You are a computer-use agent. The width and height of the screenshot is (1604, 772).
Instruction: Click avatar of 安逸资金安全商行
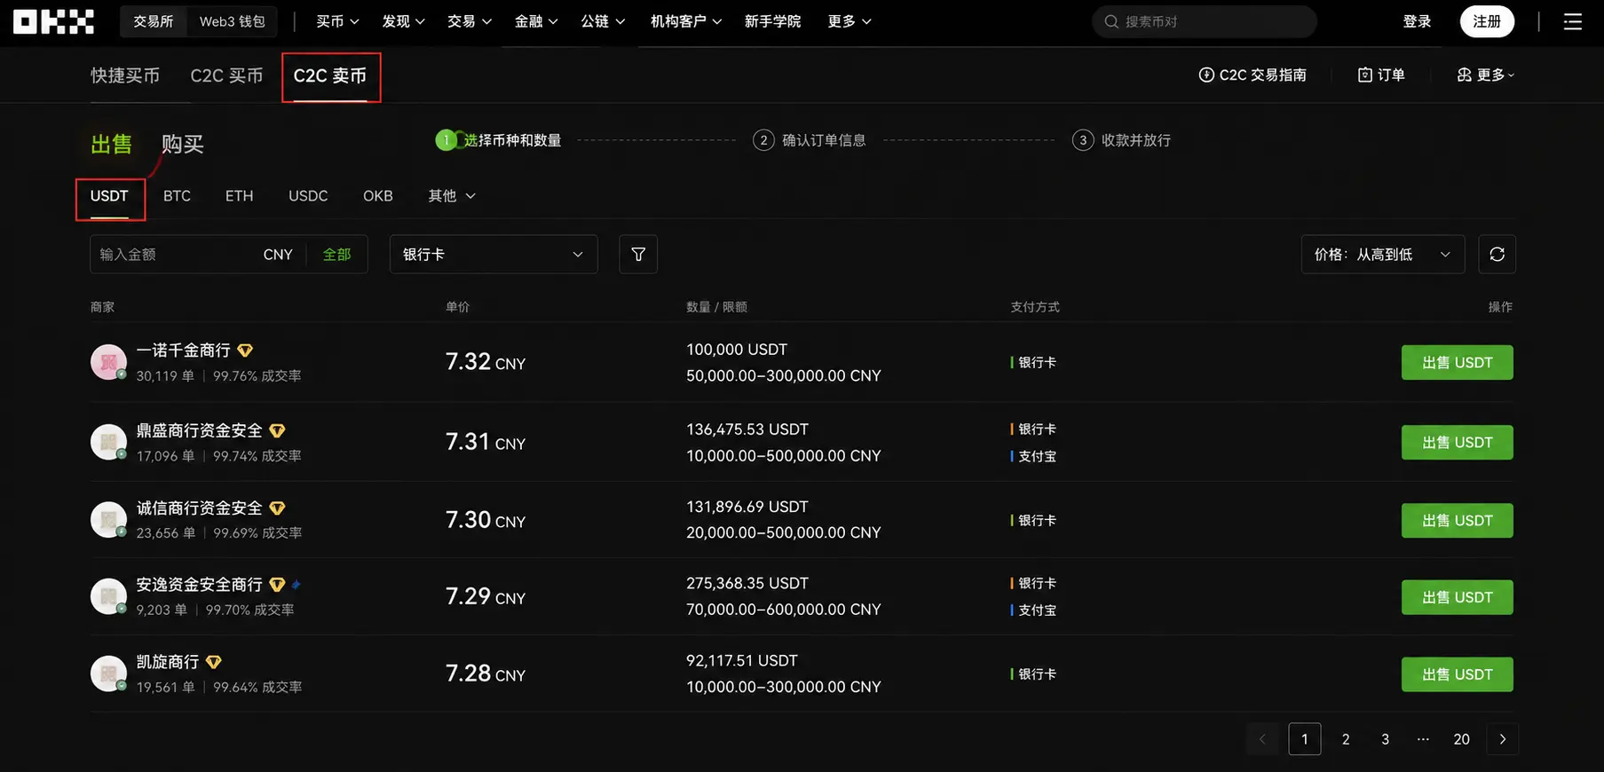click(108, 596)
